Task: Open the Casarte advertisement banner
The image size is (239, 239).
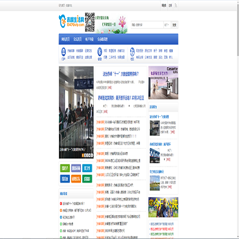Action: 163,82
